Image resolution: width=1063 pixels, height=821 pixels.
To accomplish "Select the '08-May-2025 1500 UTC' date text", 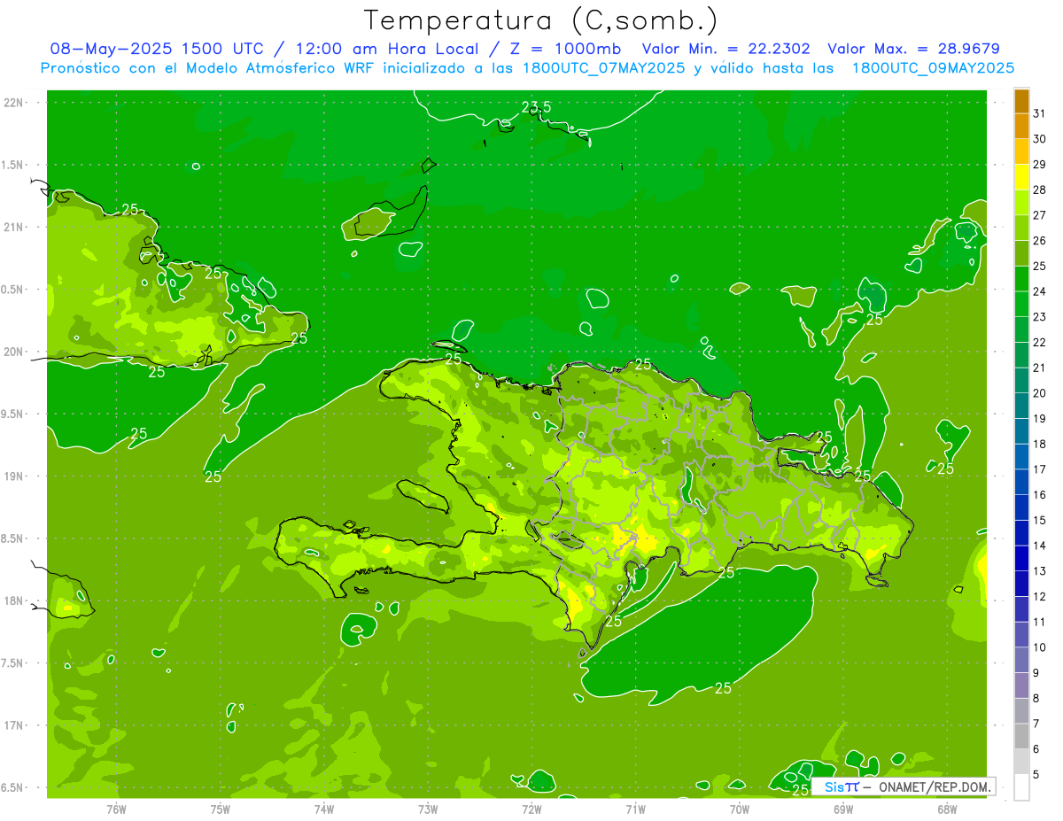I will pyautogui.click(x=156, y=49).
